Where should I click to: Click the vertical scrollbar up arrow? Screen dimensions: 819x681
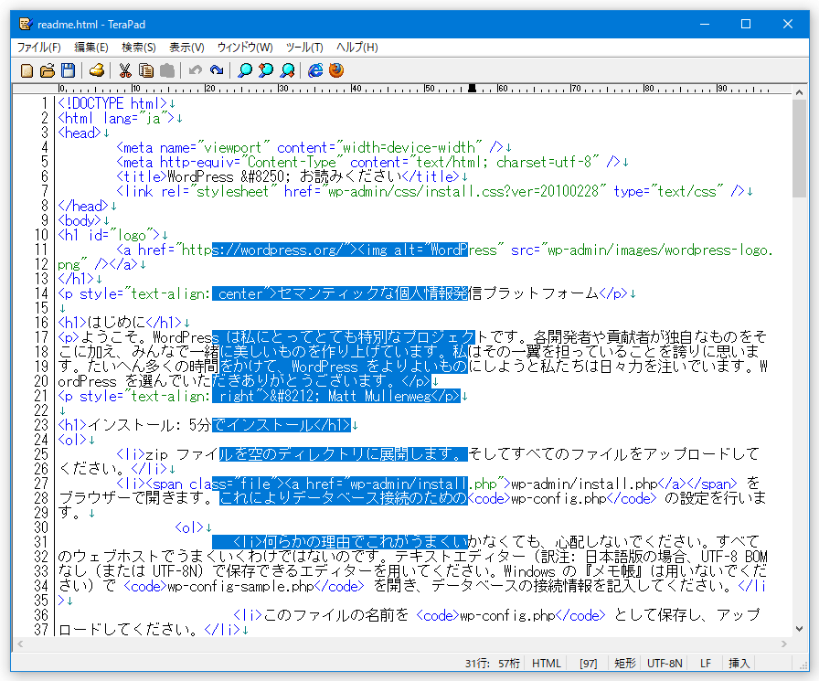[799, 92]
